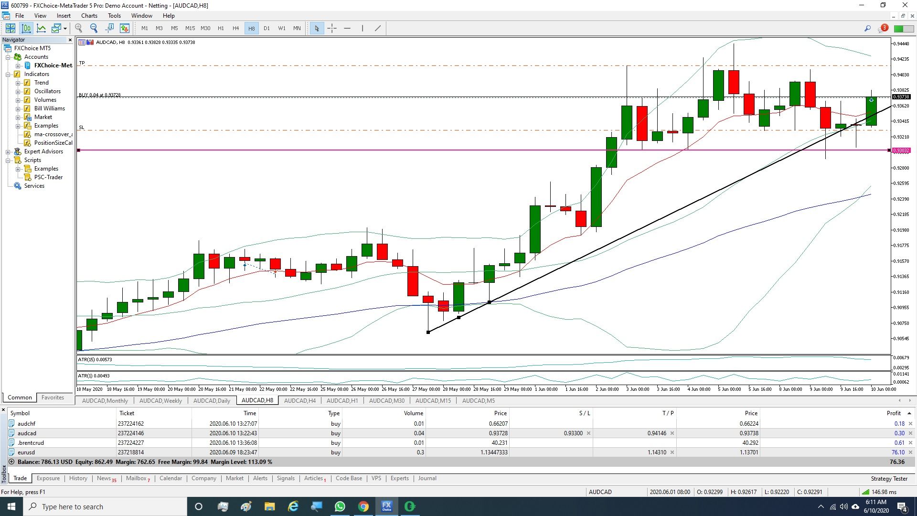The width and height of the screenshot is (917, 516).
Task: Expand the Volumes indicators folder
Action: click(x=18, y=100)
